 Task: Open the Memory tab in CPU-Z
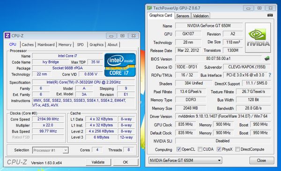65,45
